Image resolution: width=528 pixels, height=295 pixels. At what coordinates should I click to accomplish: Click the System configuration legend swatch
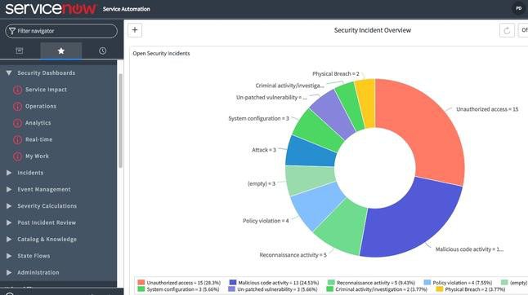(x=141, y=289)
